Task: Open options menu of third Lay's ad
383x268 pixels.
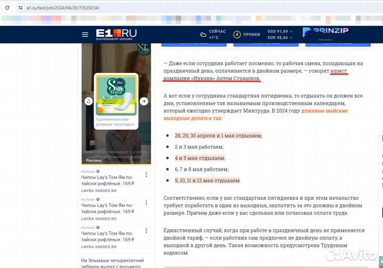Action: [146, 231]
